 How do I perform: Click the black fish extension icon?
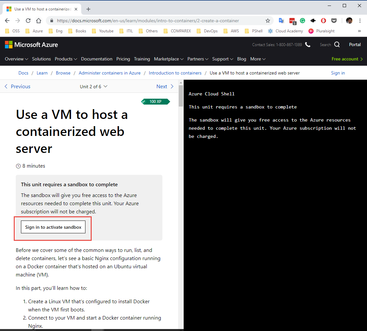click(x=313, y=21)
